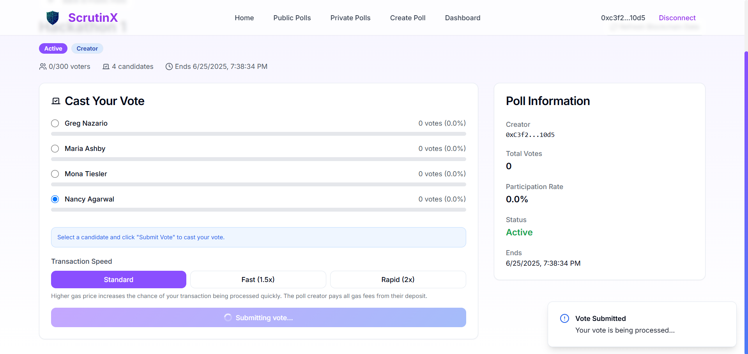Choose Fast (1.5x) transaction speed
748x354 pixels.
258,279
